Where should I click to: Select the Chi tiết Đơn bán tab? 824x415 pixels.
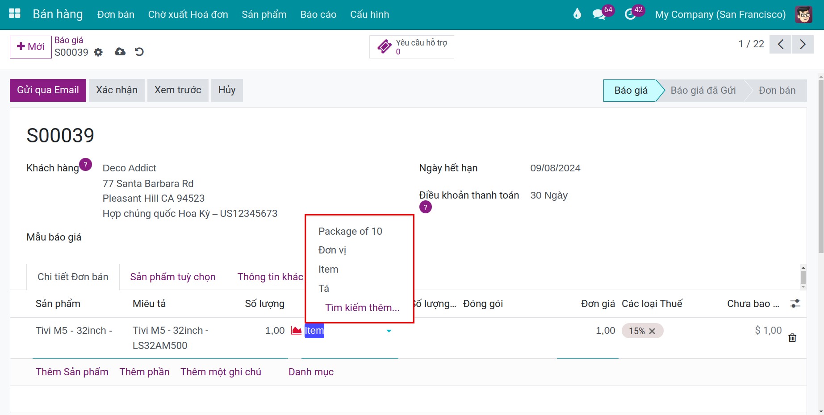(73, 277)
